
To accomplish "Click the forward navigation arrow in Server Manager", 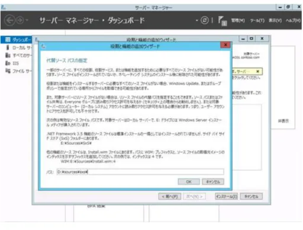I will tap(20, 20).
